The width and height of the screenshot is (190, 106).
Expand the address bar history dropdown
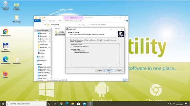[x=80, y=25]
